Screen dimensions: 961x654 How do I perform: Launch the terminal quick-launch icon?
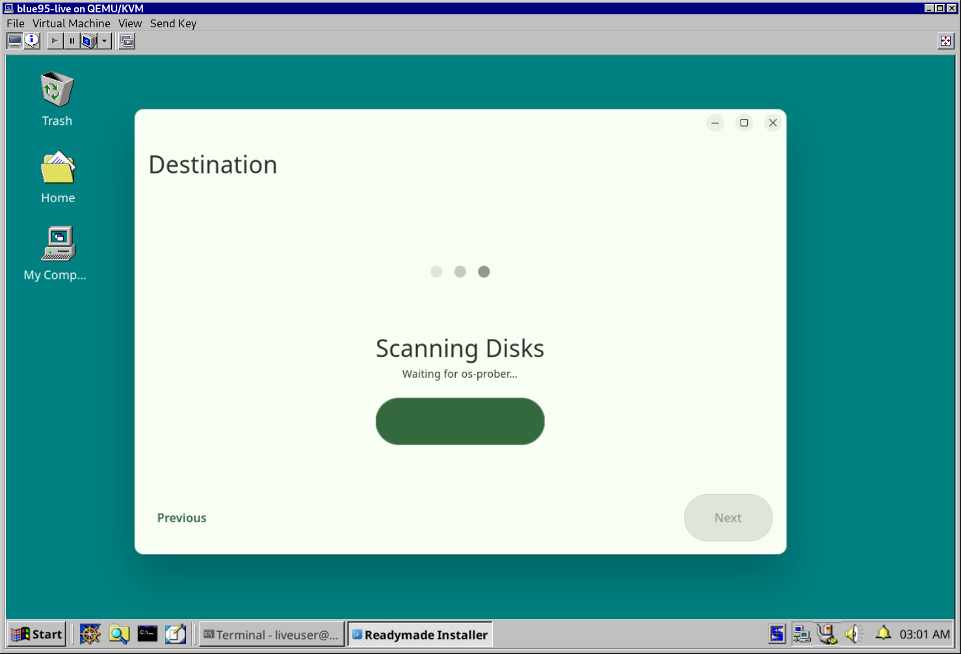(x=148, y=634)
